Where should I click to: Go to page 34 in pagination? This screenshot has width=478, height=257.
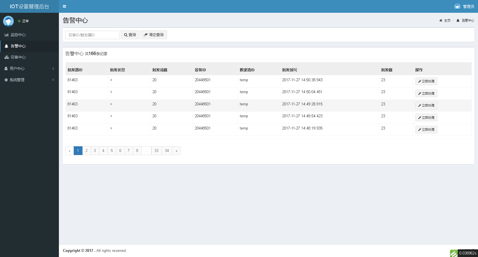pos(167,151)
